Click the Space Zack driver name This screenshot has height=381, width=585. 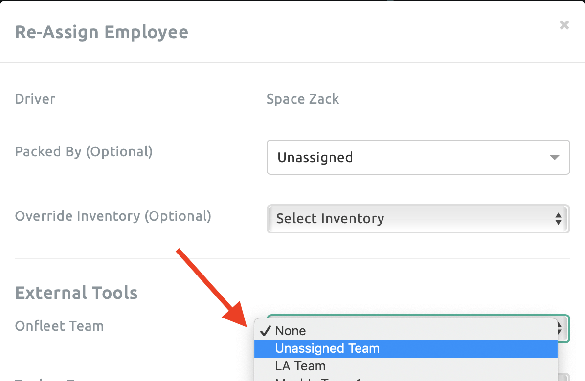click(302, 99)
